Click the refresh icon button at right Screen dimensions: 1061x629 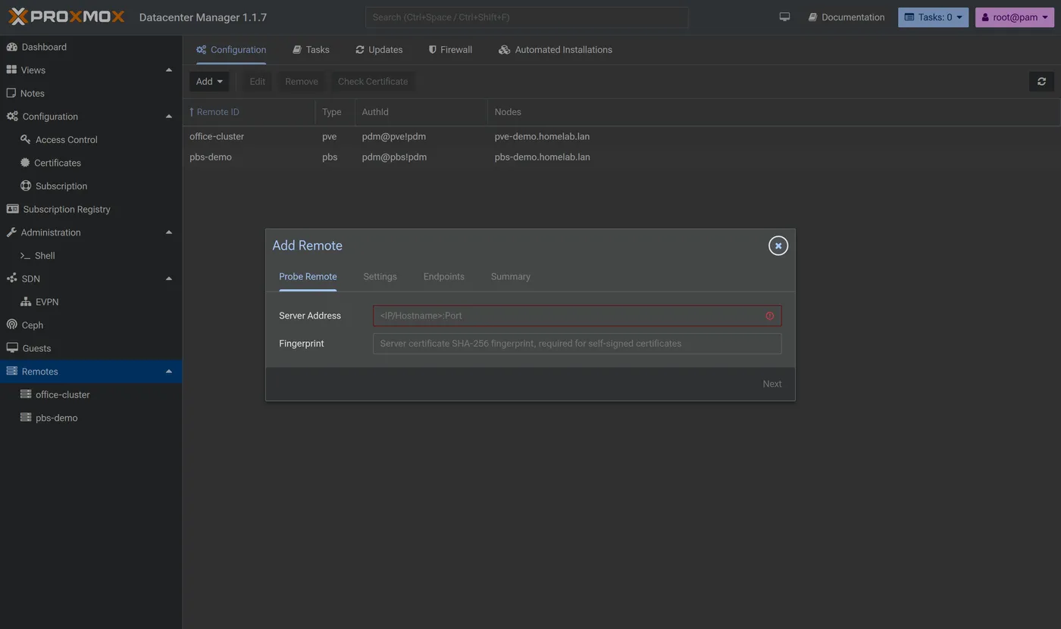pyautogui.click(x=1041, y=81)
